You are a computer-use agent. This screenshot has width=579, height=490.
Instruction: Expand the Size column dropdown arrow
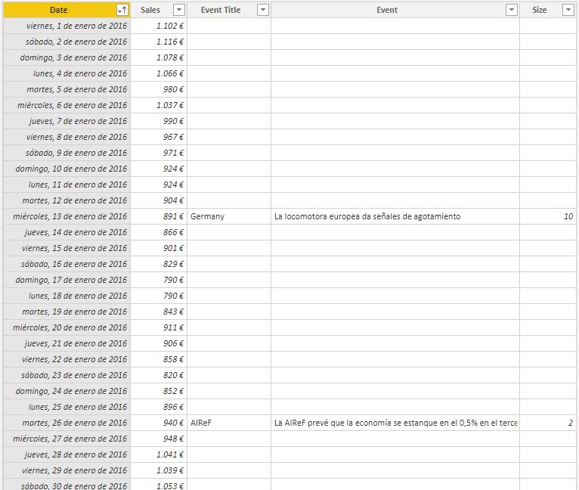(x=568, y=10)
